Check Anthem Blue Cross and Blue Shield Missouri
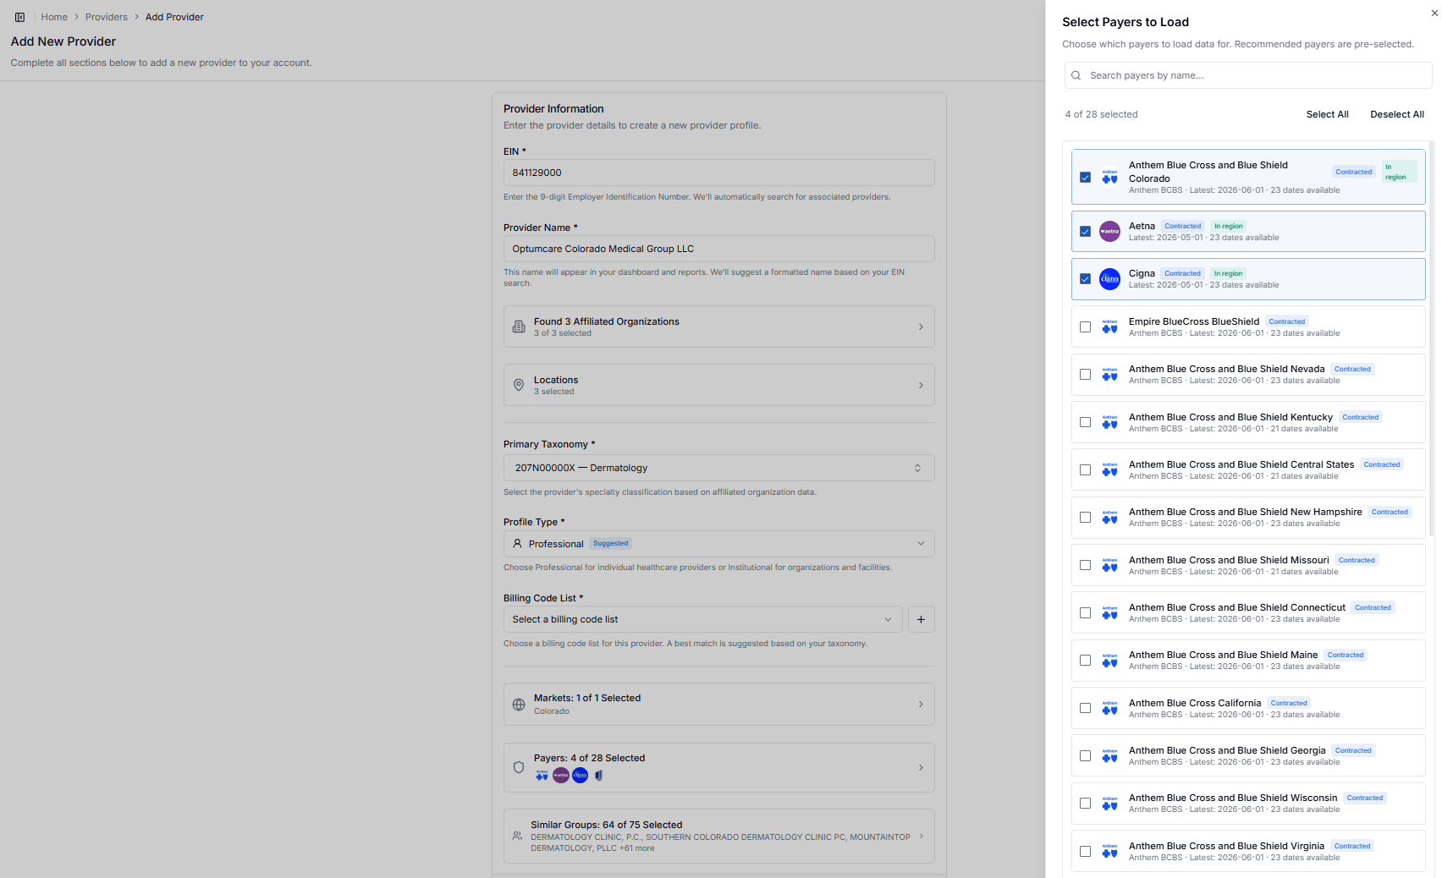Viewport: 1442px width, 878px height. (1085, 565)
